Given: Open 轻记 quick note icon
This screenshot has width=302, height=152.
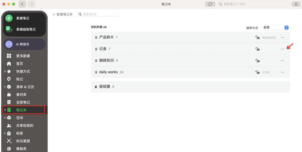Looking at the screenshot, I should 9,79.
